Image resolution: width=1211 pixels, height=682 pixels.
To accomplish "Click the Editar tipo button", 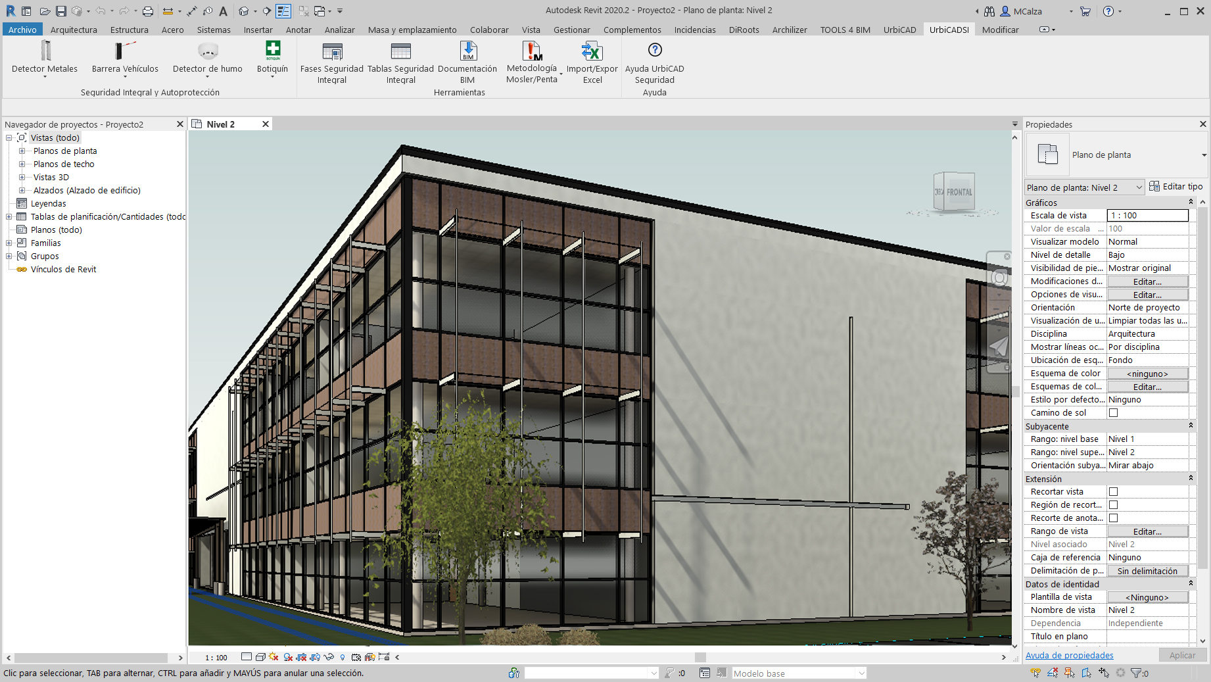I will coord(1175,187).
